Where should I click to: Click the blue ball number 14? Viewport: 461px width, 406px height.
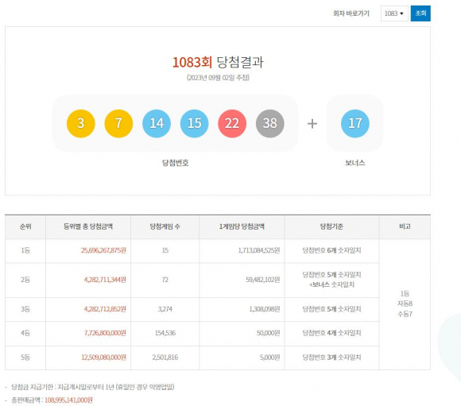pyautogui.click(x=157, y=123)
